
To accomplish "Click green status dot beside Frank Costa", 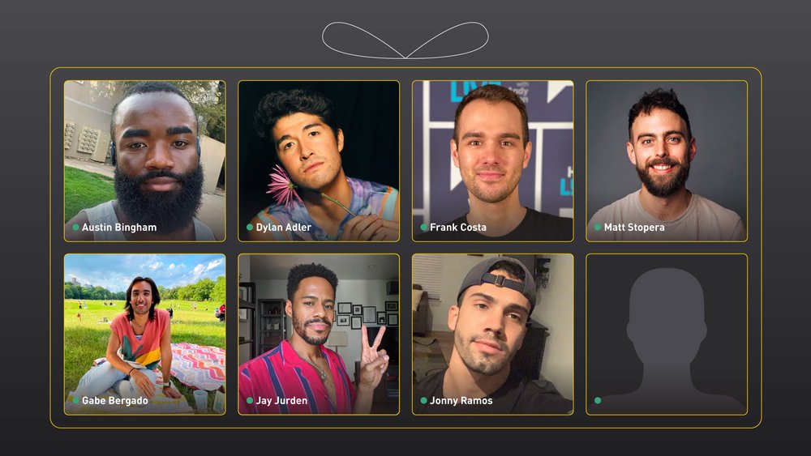I will (x=423, y=228).
